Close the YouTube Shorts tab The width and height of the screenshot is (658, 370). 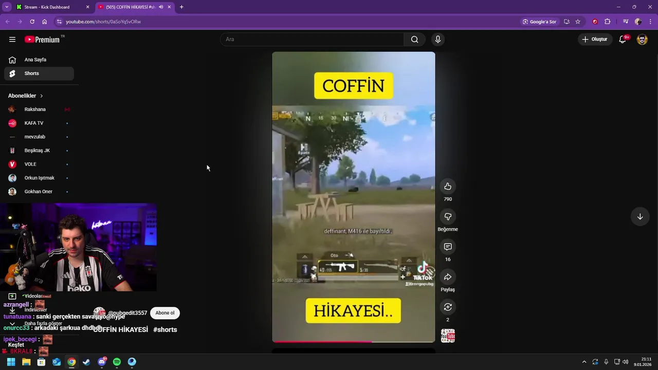point(169,7)
